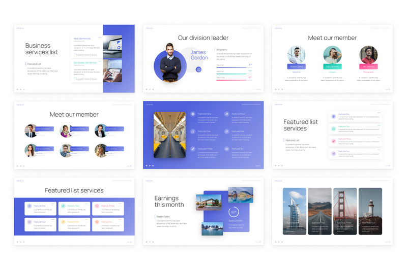Select the pink Featured Three icon in white services list
407x270 pixels.
334,141
